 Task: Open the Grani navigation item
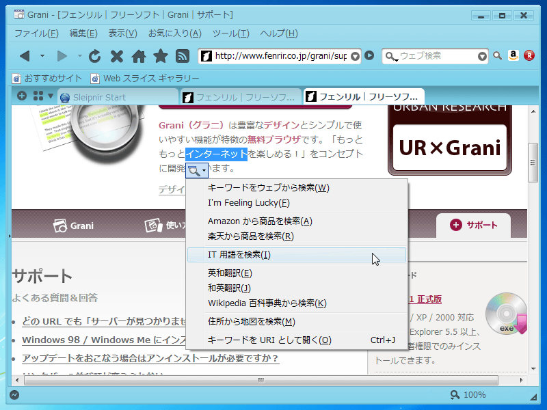click(74, 225)
